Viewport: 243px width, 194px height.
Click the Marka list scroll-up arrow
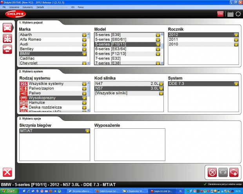(88, 34)
